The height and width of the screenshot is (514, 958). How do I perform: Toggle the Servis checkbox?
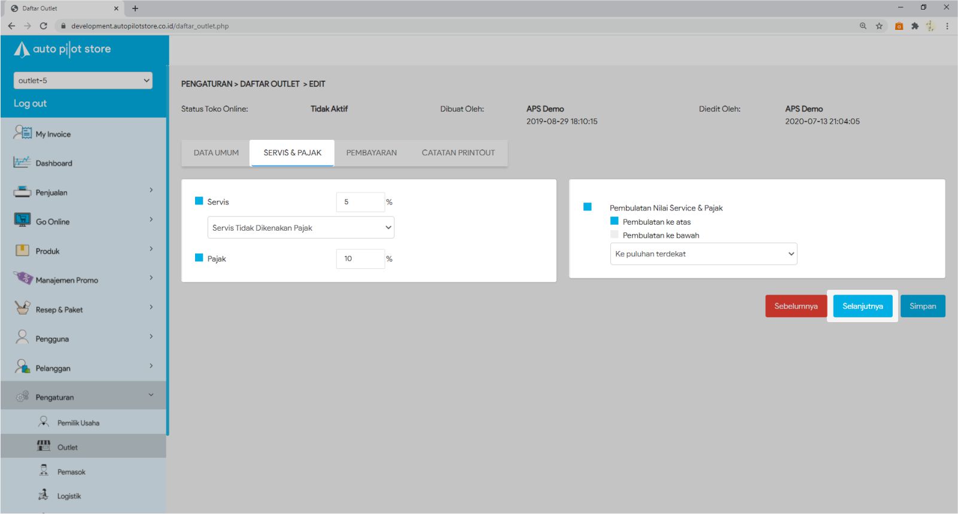tap(199, 201)
